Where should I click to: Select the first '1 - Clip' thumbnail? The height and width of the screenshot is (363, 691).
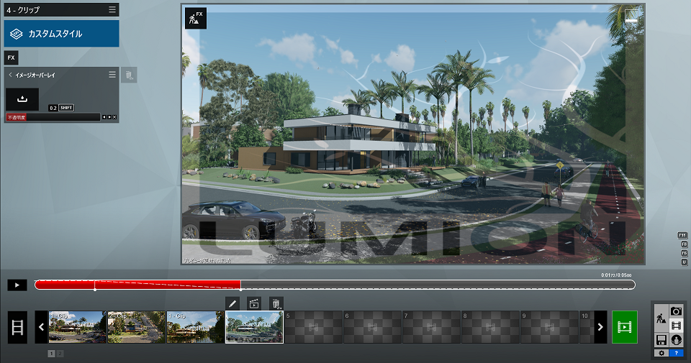point(77,327)
